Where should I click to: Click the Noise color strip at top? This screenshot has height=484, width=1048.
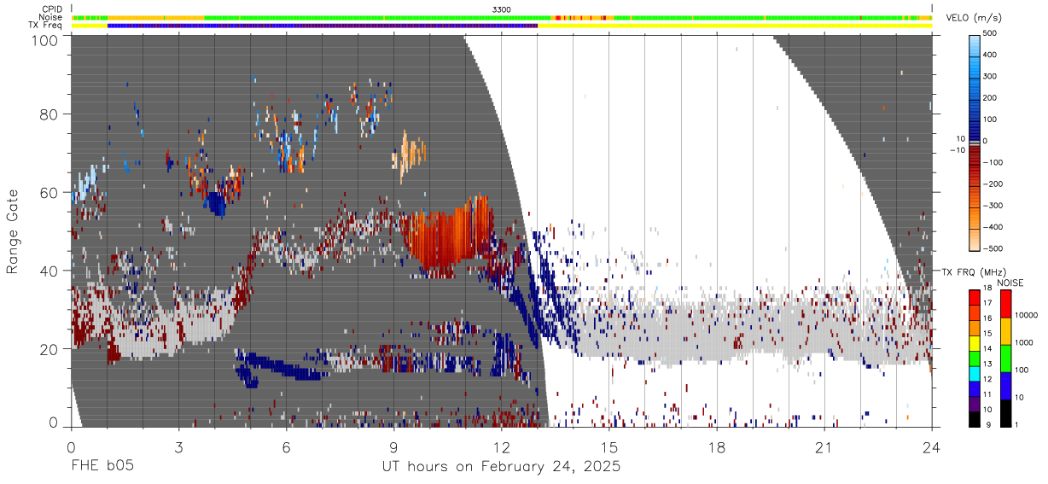pyautogui.click(x=502, y=17)
